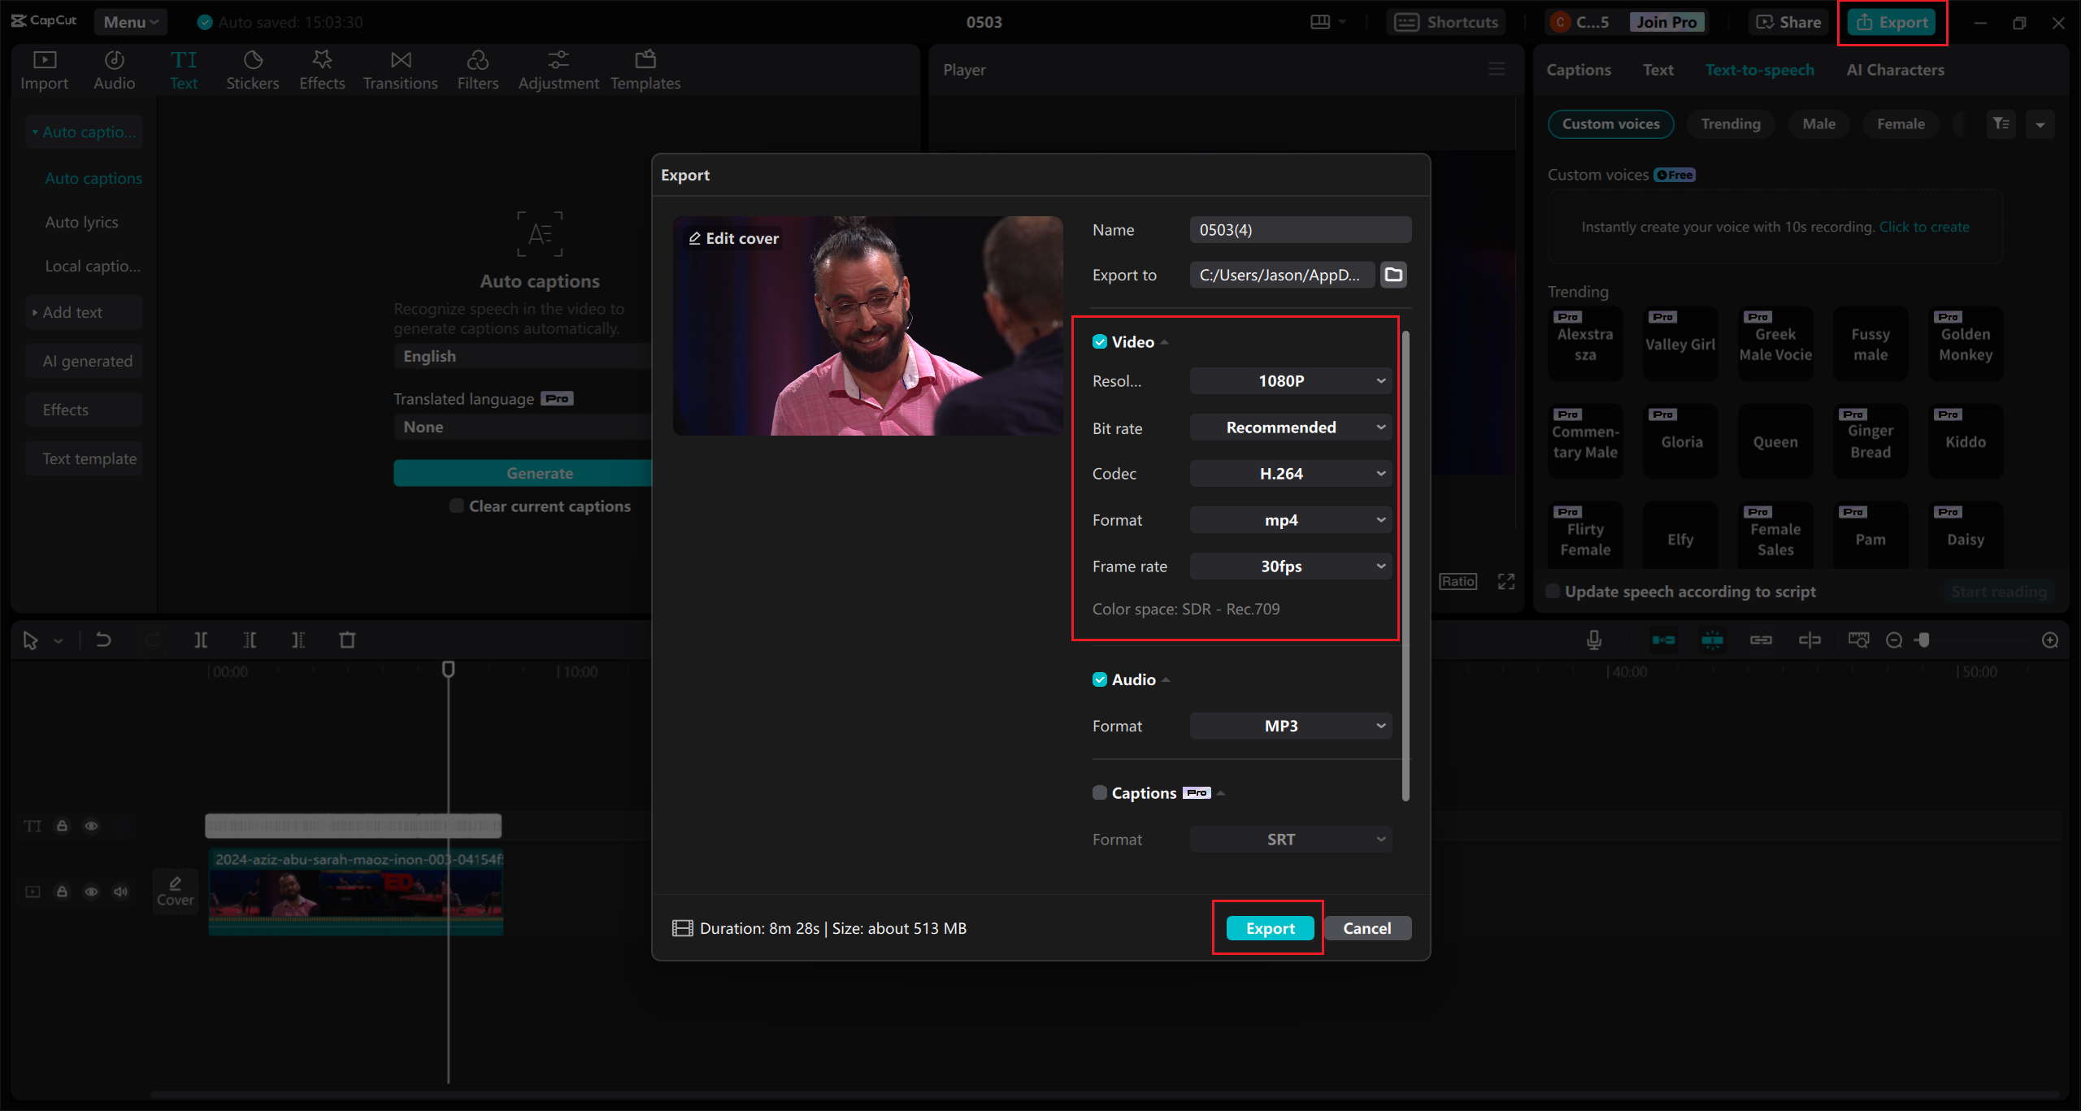The image size is (2081, 1111).
Task: Open the Transitions panel
Action: 400,70
